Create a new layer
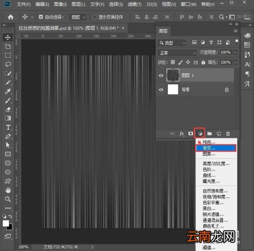This screenshot has height=251, width=254. 219,134
